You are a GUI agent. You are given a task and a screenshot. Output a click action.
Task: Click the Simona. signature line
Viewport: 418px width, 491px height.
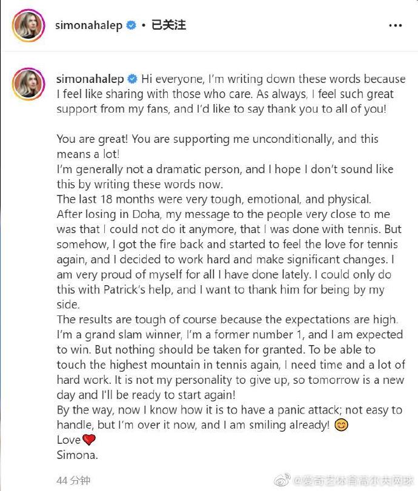point(77,455)
